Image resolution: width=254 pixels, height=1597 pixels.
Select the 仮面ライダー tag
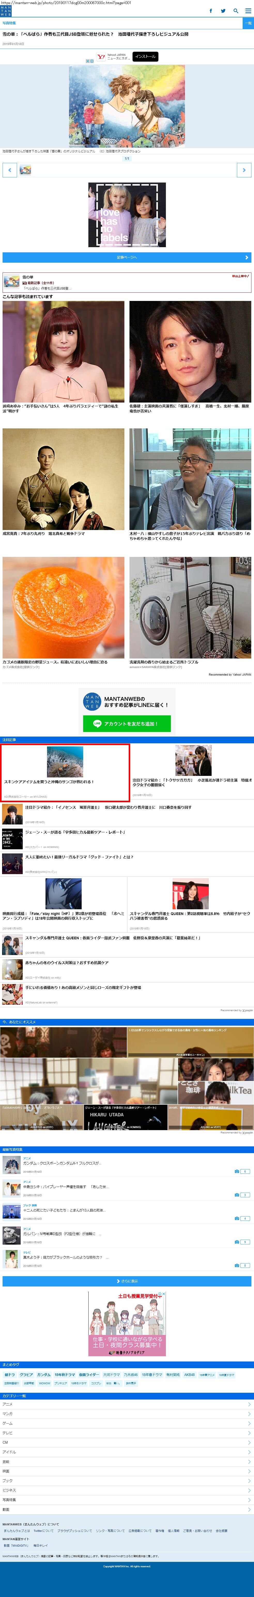tap(89, 1374)
